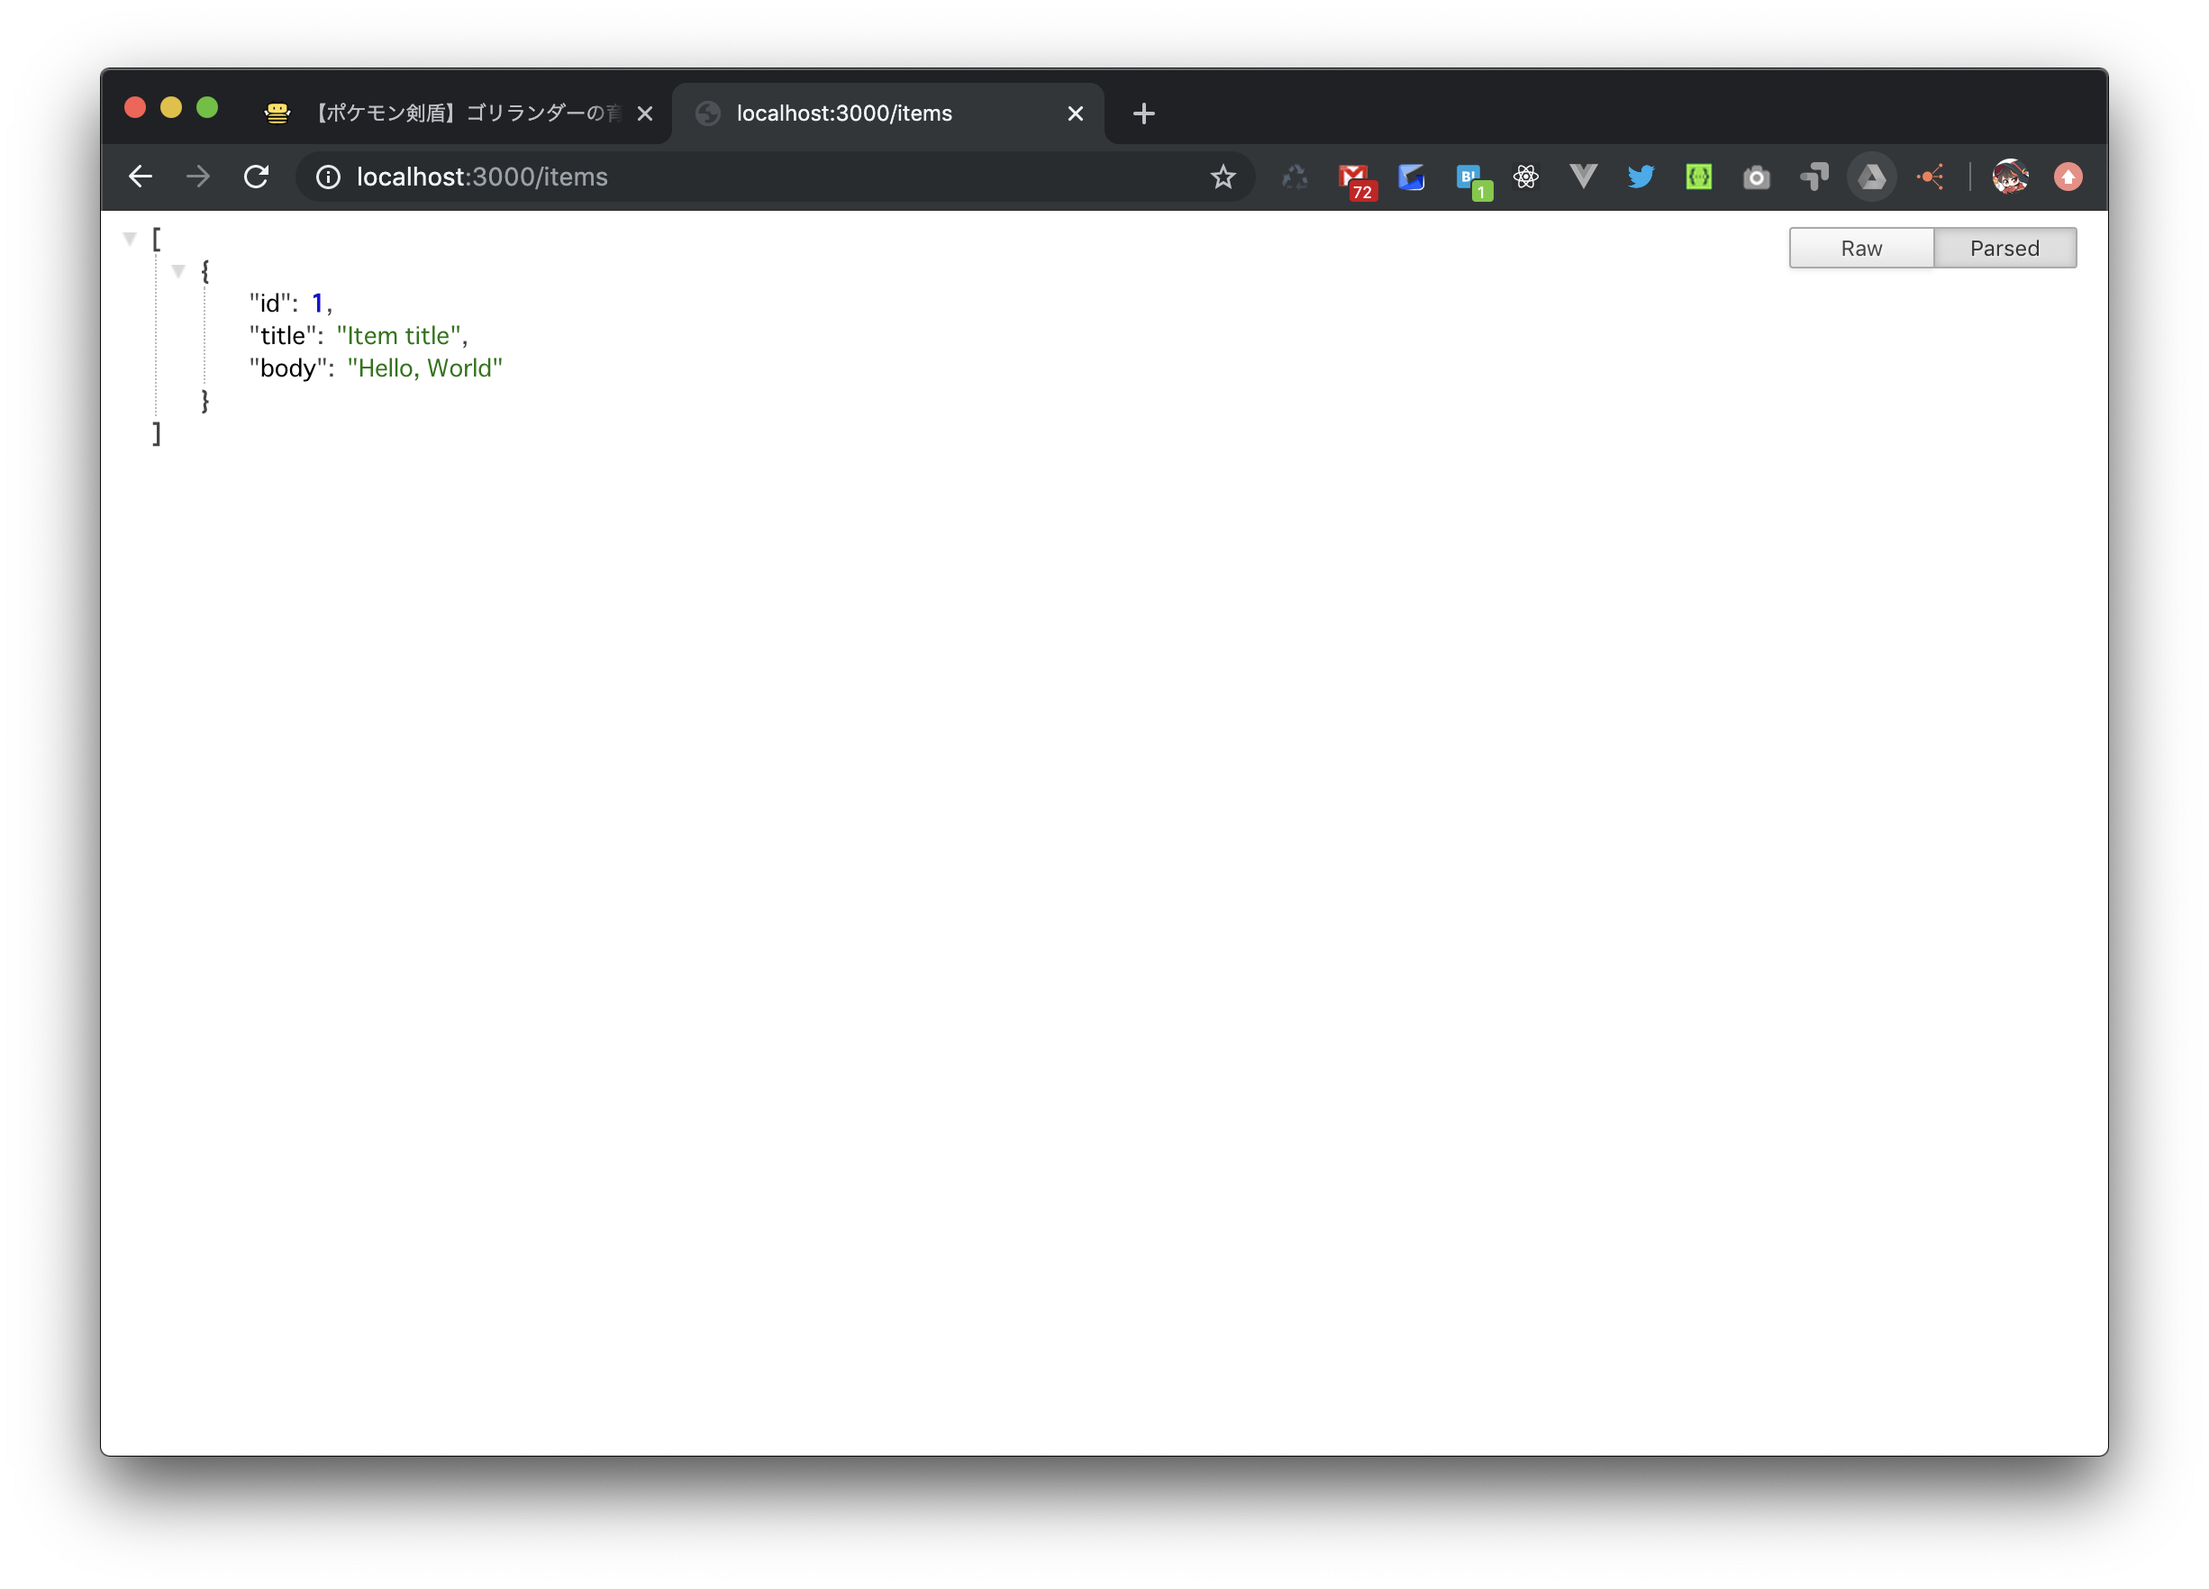Screen dimensions: 2209x1589
Task: Open the Gmail checker extension
Action: pyautogui.click(x=1354, y=177)
